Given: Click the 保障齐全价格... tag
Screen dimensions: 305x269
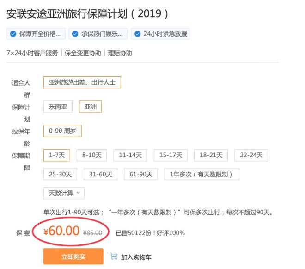Looking at the screenshot, I should (36, 34).
